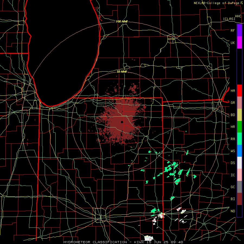Click the IC legend label
The height and width of the screenshot is (244, 244).
pos(233,175)
